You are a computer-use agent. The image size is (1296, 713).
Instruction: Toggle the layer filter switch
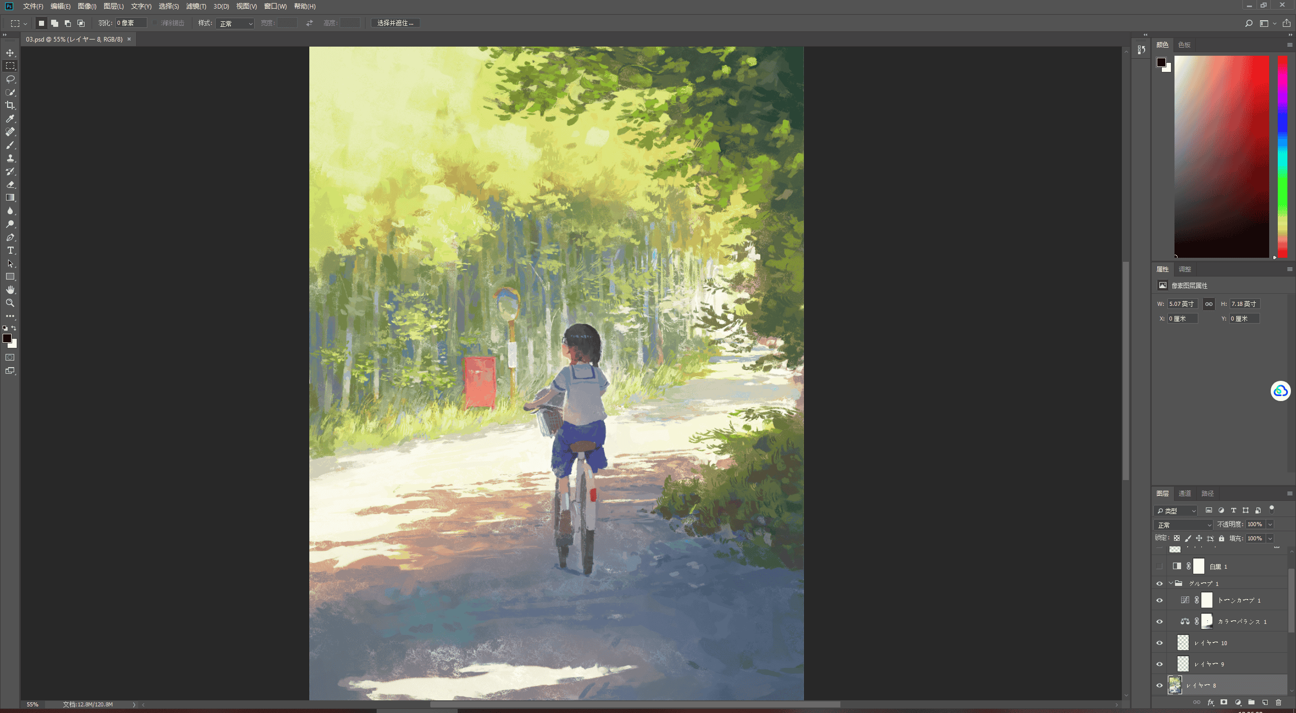coord(1272,509)
